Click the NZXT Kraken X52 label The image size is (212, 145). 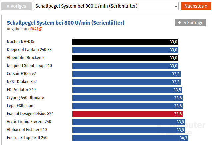[22, 82]
